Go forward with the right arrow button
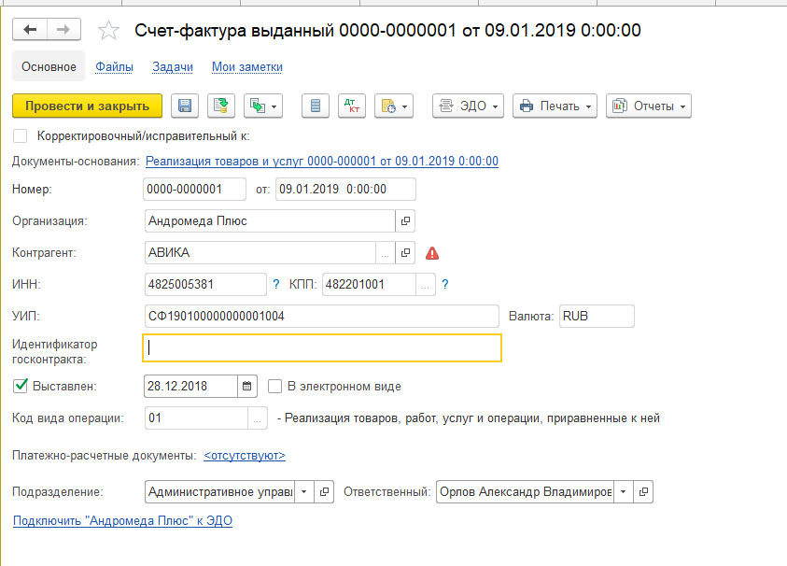The width and height of the screenshot is (787, 566). point(63,30)
